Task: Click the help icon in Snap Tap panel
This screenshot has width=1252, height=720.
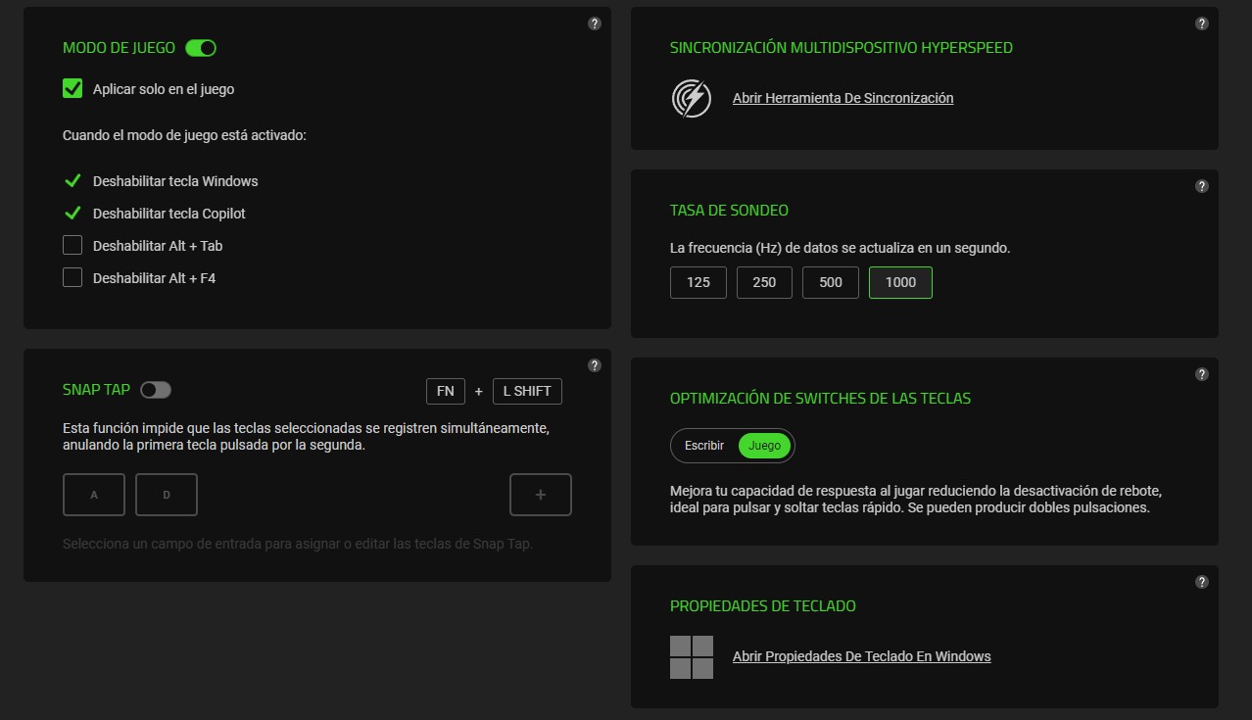Action: point(594,365)
